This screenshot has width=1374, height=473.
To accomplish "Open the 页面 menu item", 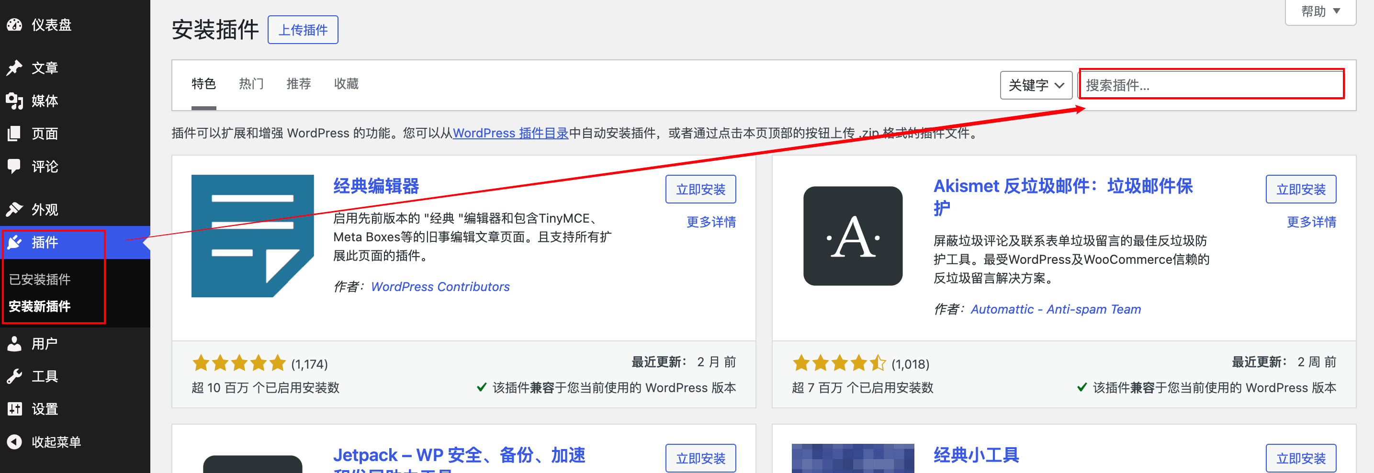I will [x=45, y=133].
